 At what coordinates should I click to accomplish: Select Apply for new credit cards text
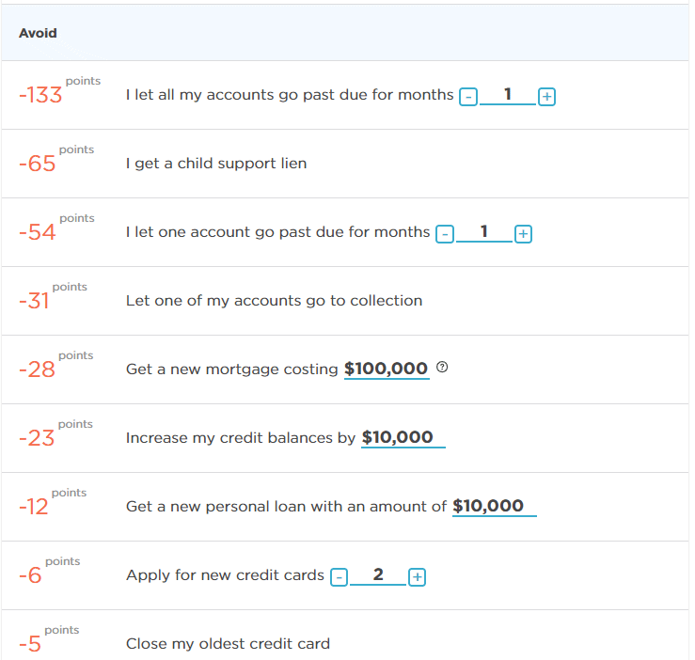[225, 575]
